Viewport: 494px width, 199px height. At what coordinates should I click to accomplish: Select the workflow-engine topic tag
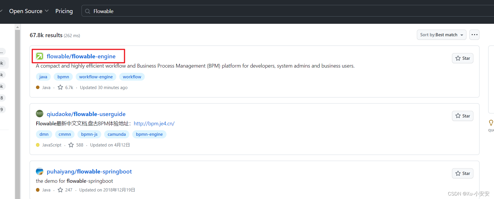[96, 77]
